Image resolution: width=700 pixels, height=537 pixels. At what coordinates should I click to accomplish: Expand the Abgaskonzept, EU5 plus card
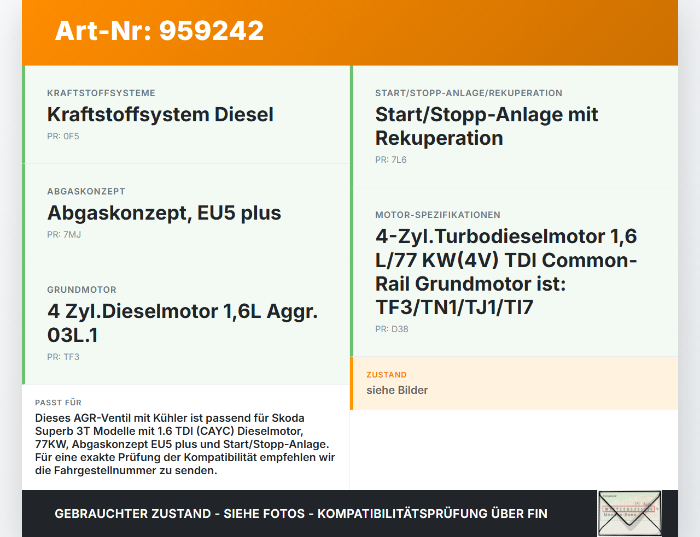click(x=164, y=213)
